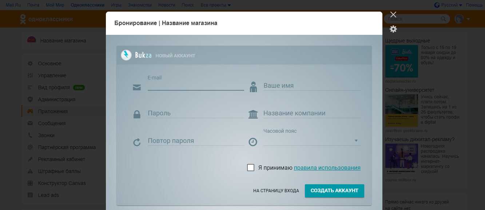Select Мой Мир in the top navigation

pyautogui.click(x=55, y=5)
